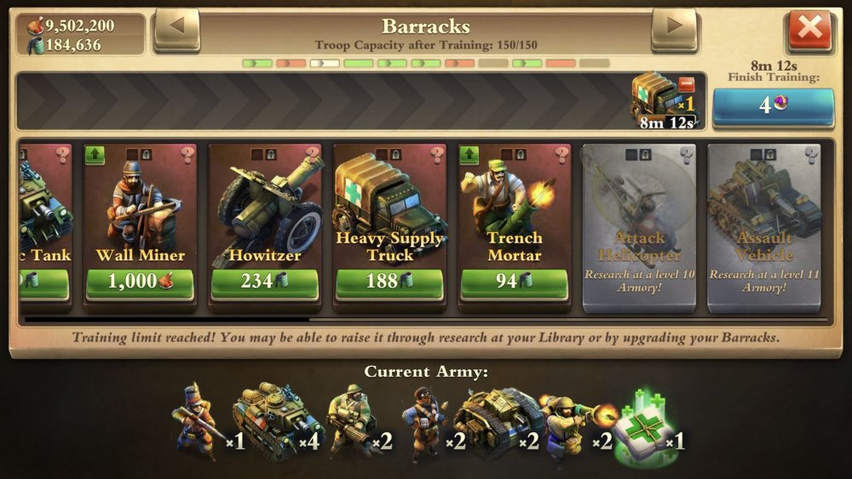Click Trench Mortar green upgrade arrow

469,155
